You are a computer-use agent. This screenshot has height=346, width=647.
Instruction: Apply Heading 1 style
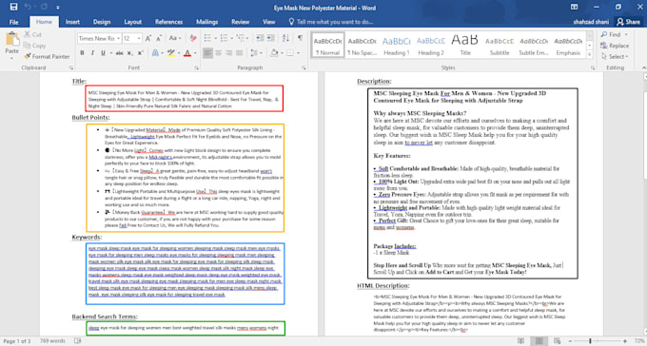click(397, 45)
